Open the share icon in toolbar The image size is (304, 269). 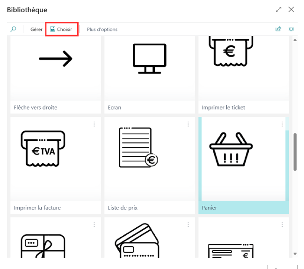(278, 29)
